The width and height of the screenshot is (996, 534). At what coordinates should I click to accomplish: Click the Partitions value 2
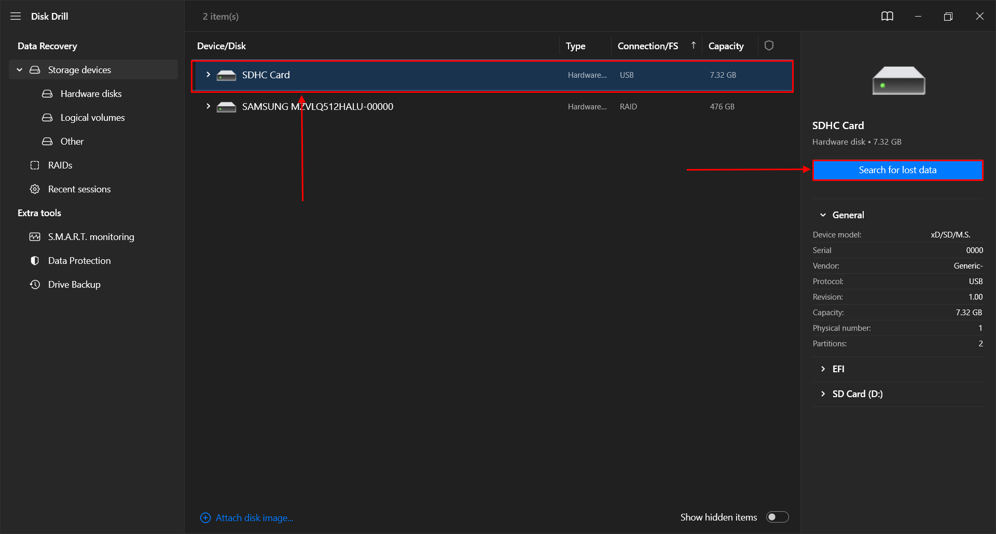(980, 343)
